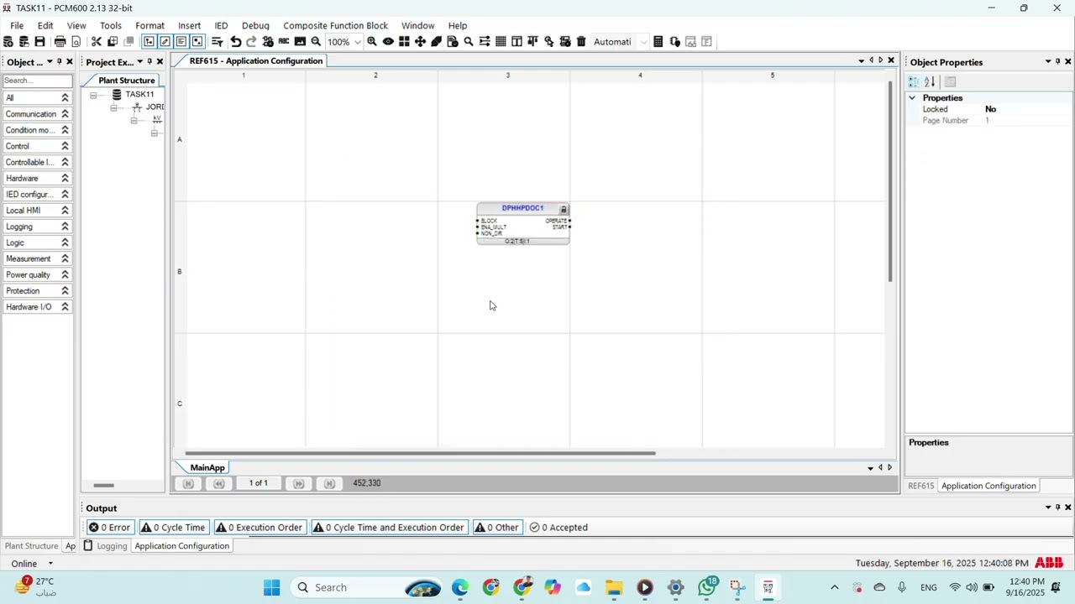Open WhatsApp from the taskbar
This screenshot has width=1075, height=604.
pos(707,587)
